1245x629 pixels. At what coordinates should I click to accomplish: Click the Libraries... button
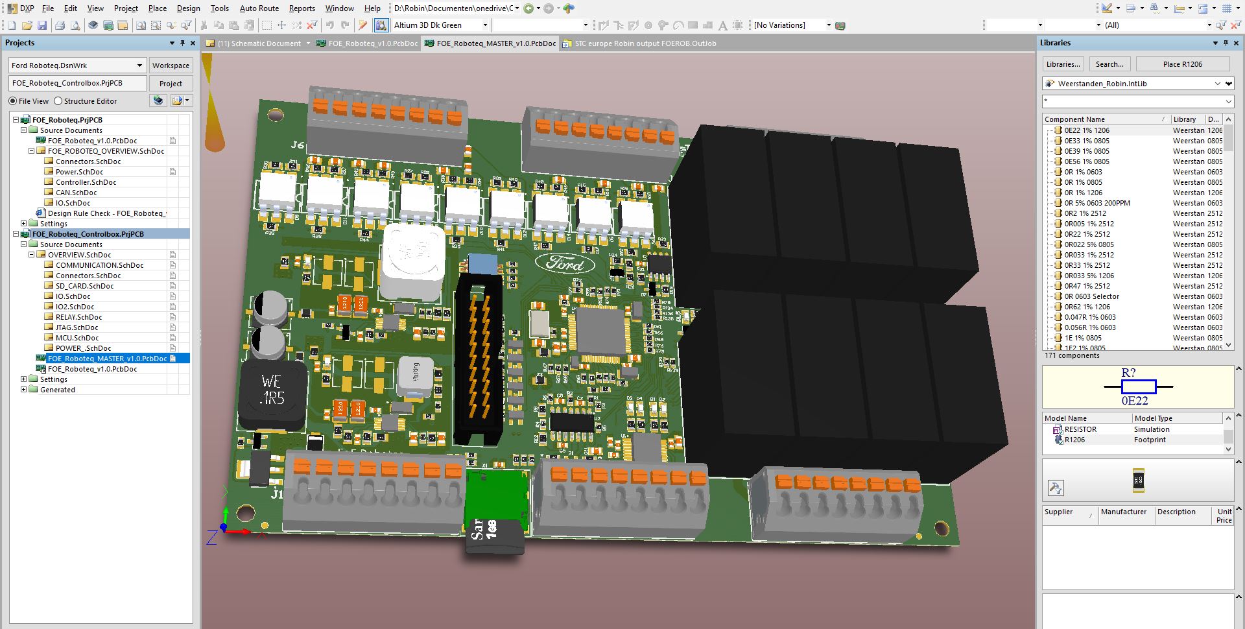[1063, 64]
